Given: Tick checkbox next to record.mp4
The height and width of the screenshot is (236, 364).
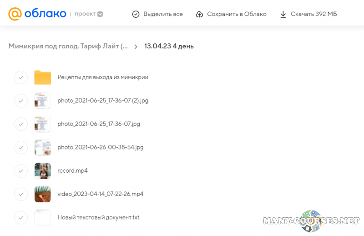Looking at the screenshot, I should pyautogui.click(x=21, y=171).
